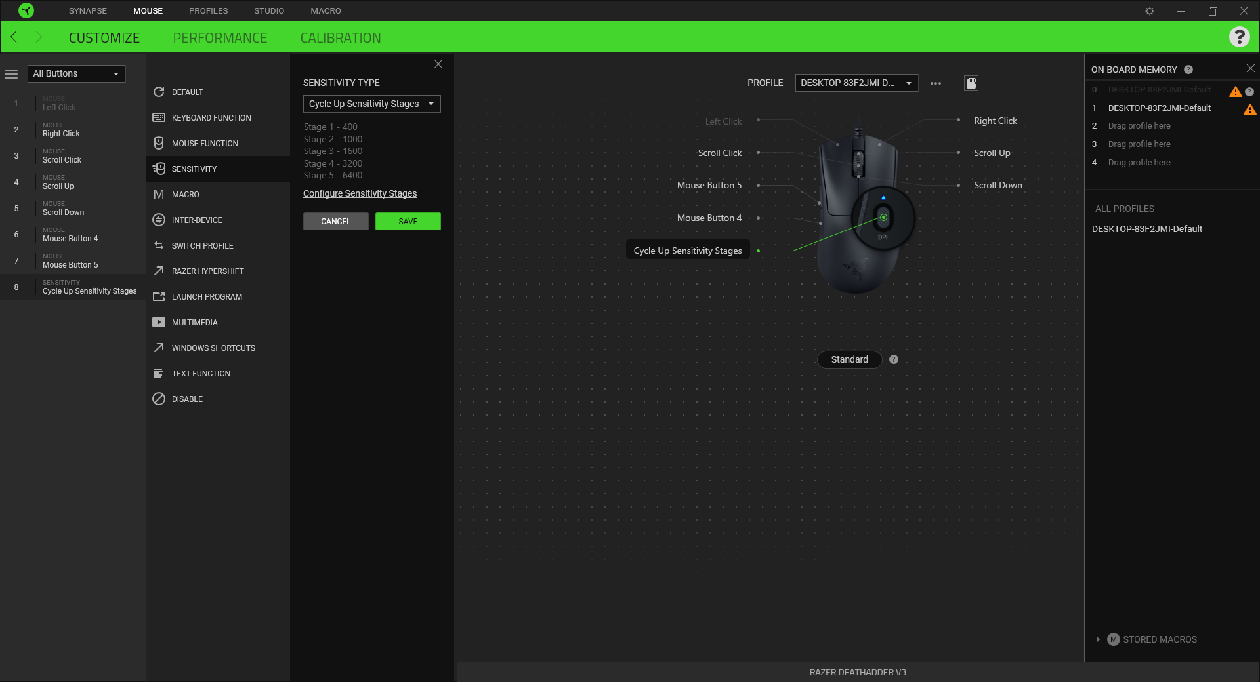This screenshot has width=1260, height=682.
Task: Click Mouse Button 5 diagram label
Action: (709, 185)
